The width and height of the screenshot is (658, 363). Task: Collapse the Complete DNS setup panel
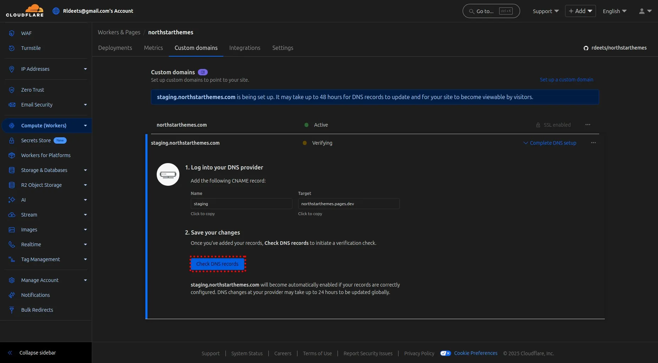(x=550, y=143)
